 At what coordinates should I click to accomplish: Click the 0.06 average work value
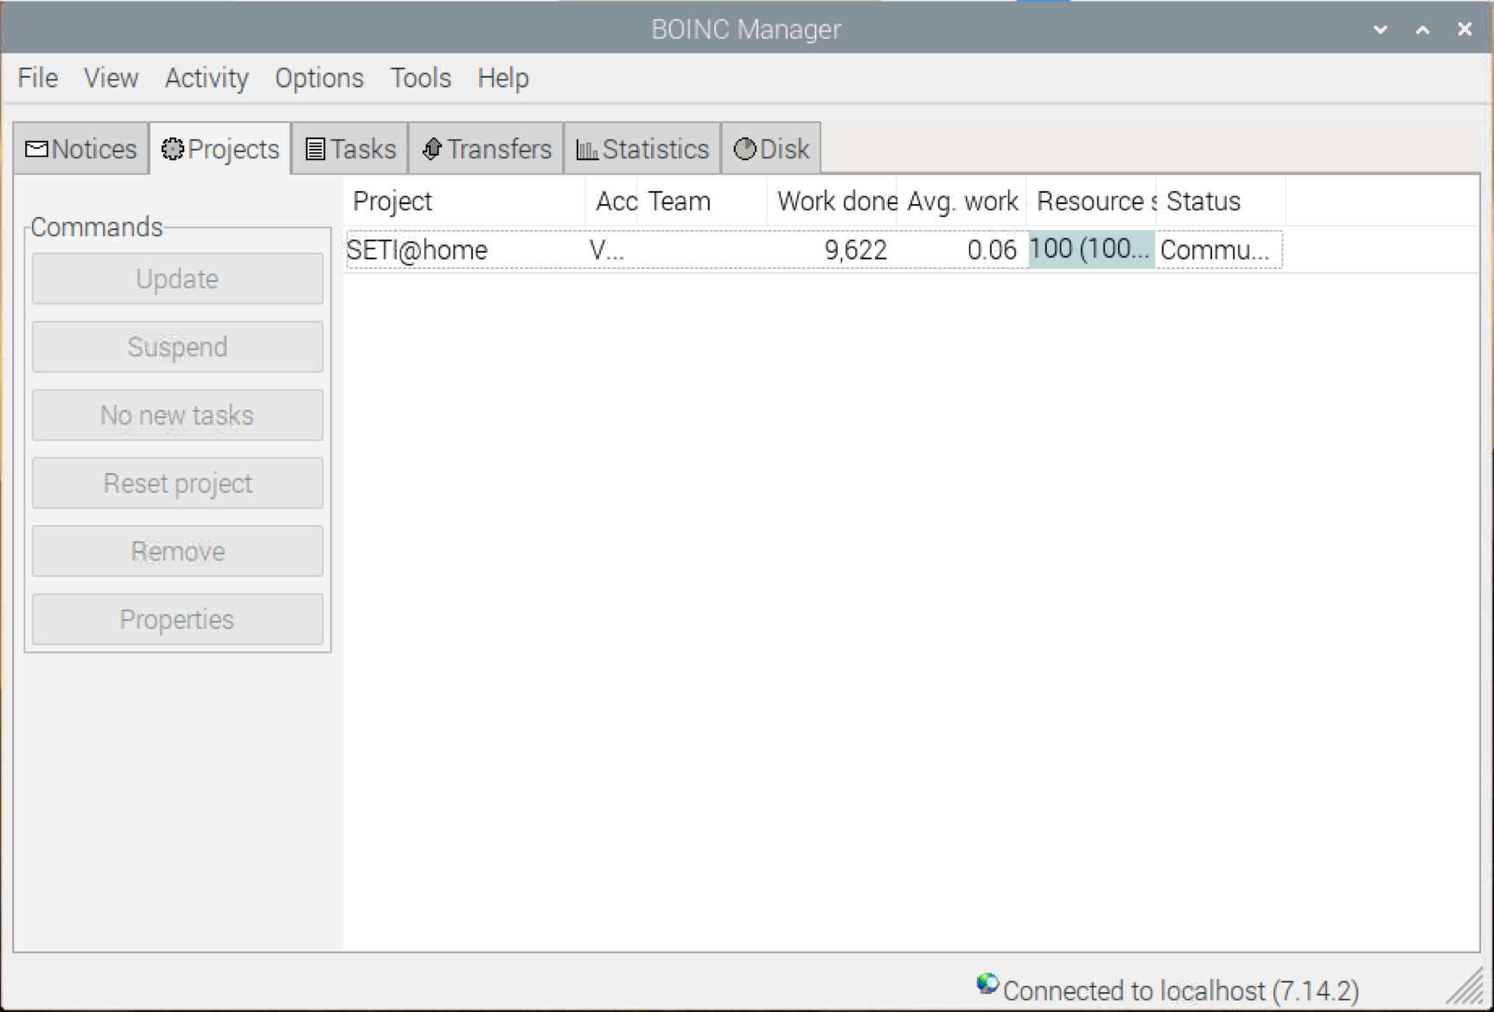tap(992, 251)
